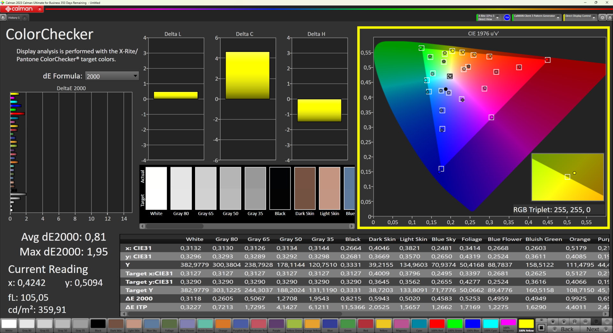Click the collapse panel arrow at top right
This screenshot has width=613, height=333.
pos(609,18)
